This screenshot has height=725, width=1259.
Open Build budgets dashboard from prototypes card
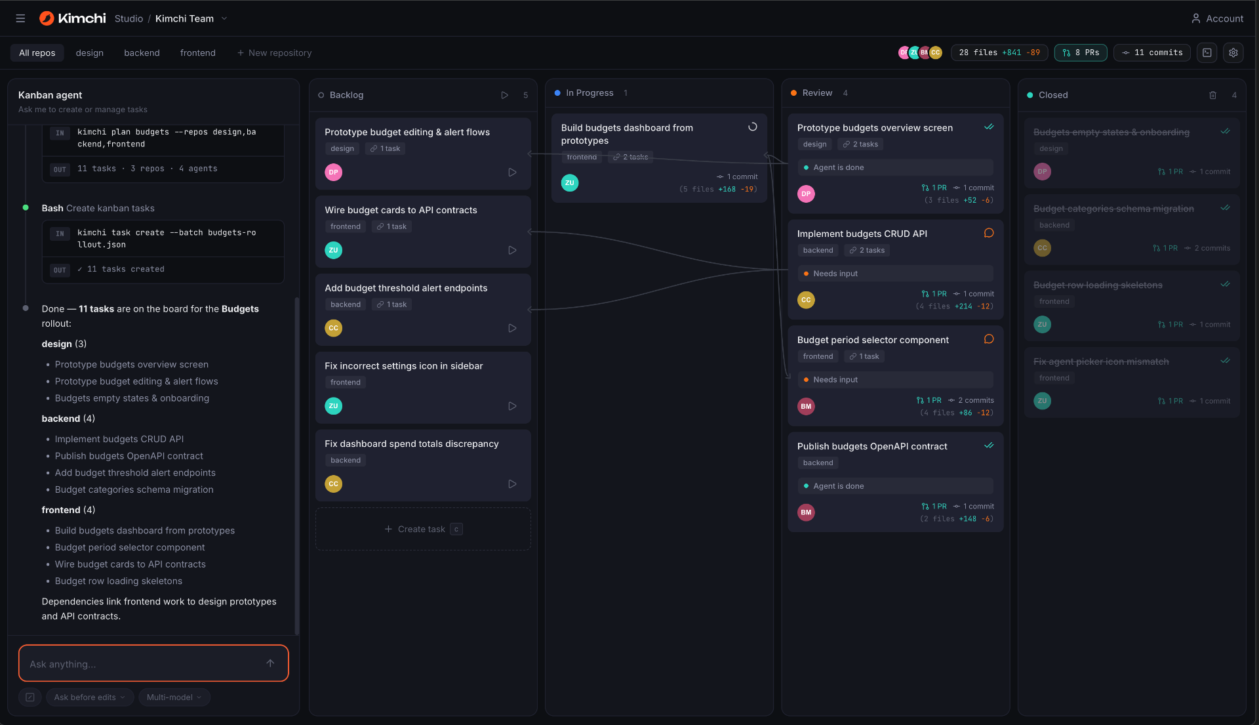click(x=659, y=157)
